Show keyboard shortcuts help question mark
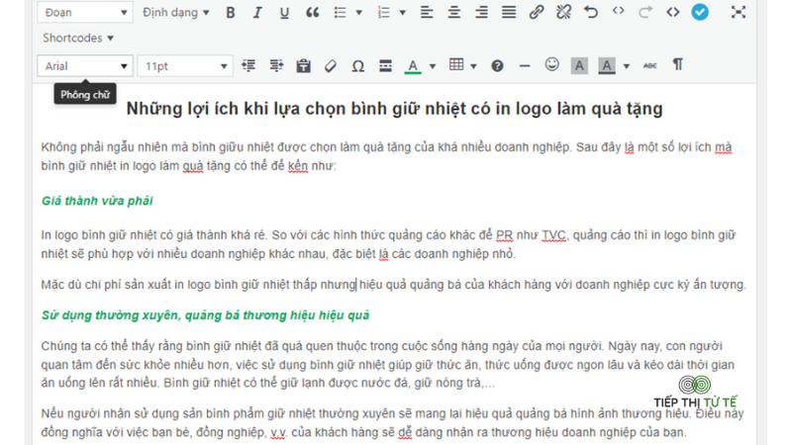This screenshot has width=792, height=445. pyautogui.click(x=497, y=66)
